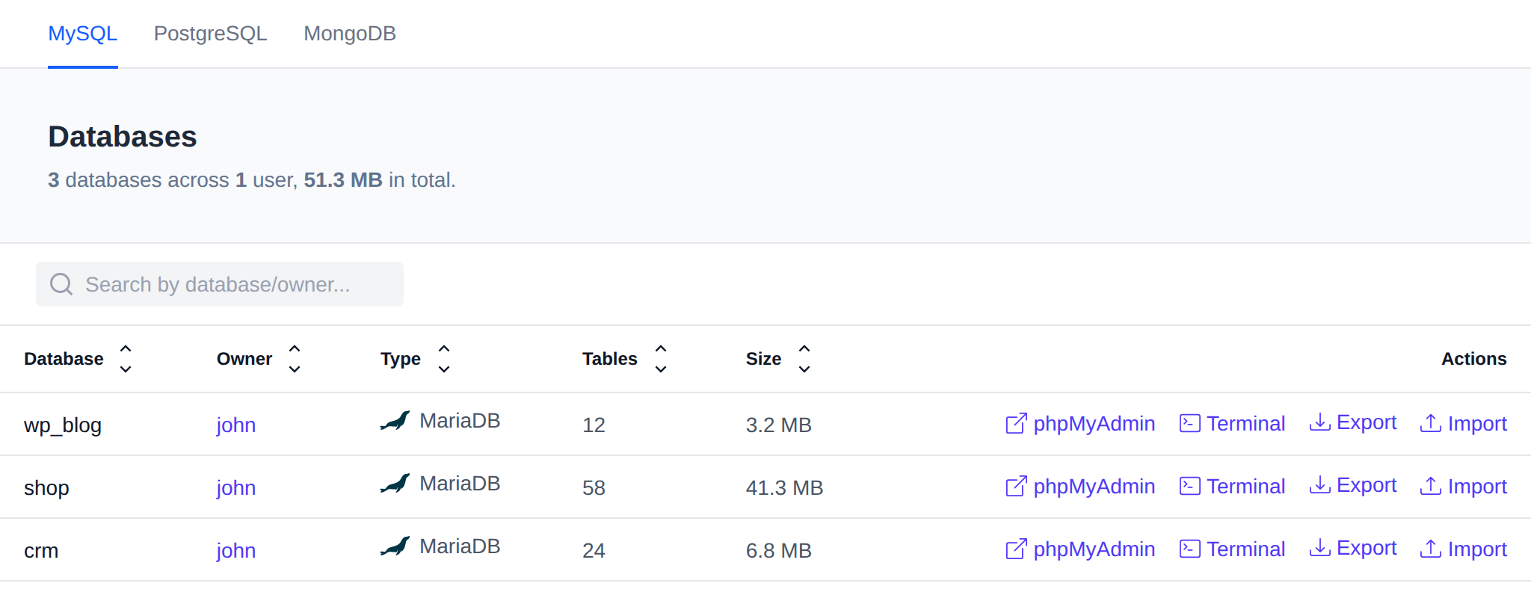Switch to the MySQL tab

tap(83, 34)
